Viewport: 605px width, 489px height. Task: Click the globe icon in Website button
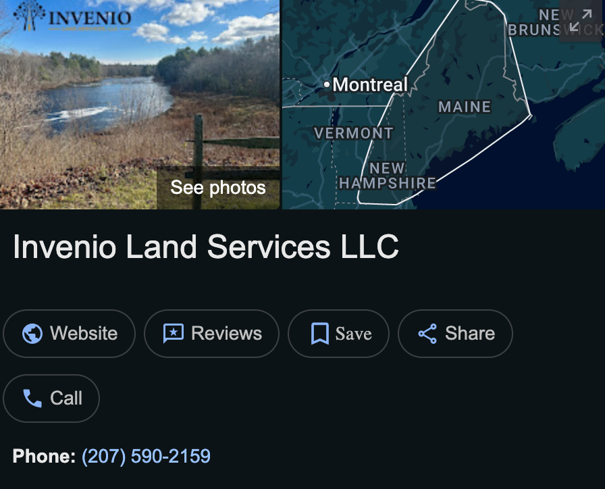click(x=32, y=334)
